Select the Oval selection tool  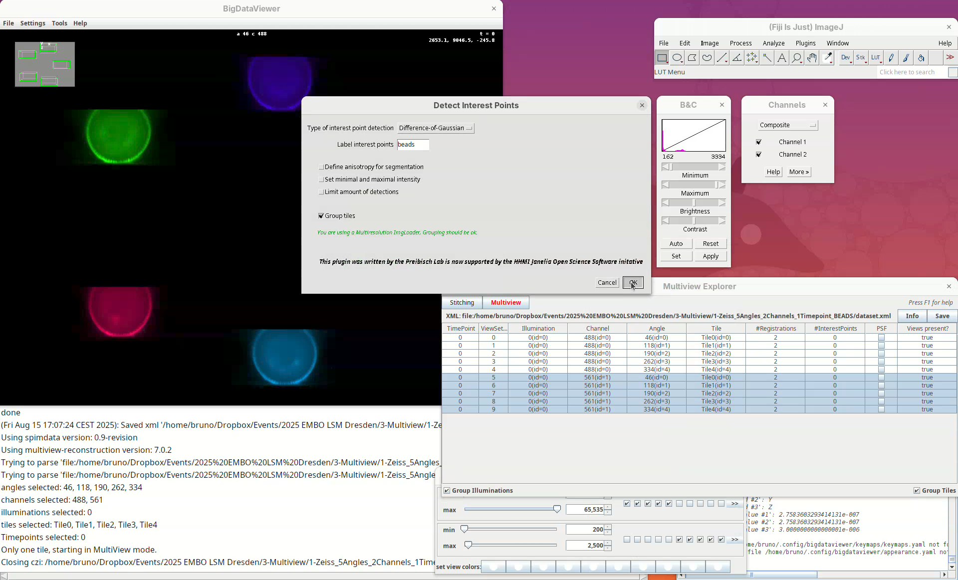click(677, 58)
